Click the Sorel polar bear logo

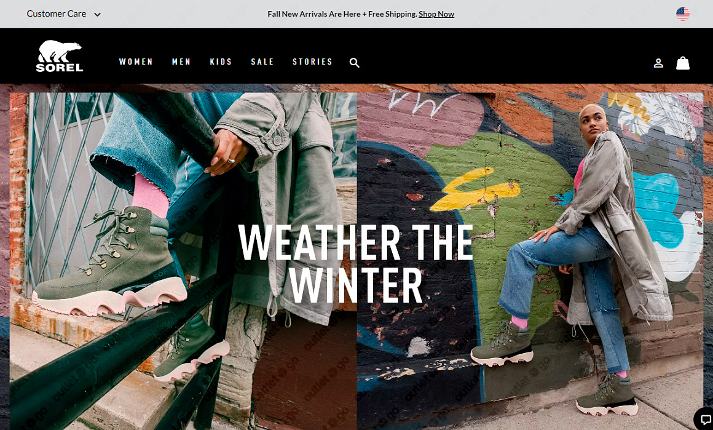tap(60, 56)
